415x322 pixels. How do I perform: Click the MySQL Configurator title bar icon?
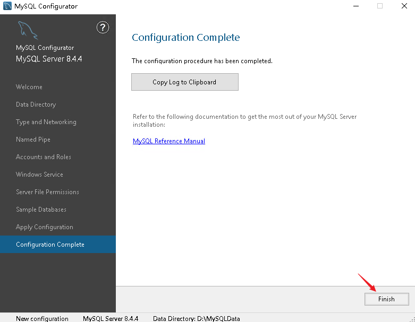click(7, 6)
